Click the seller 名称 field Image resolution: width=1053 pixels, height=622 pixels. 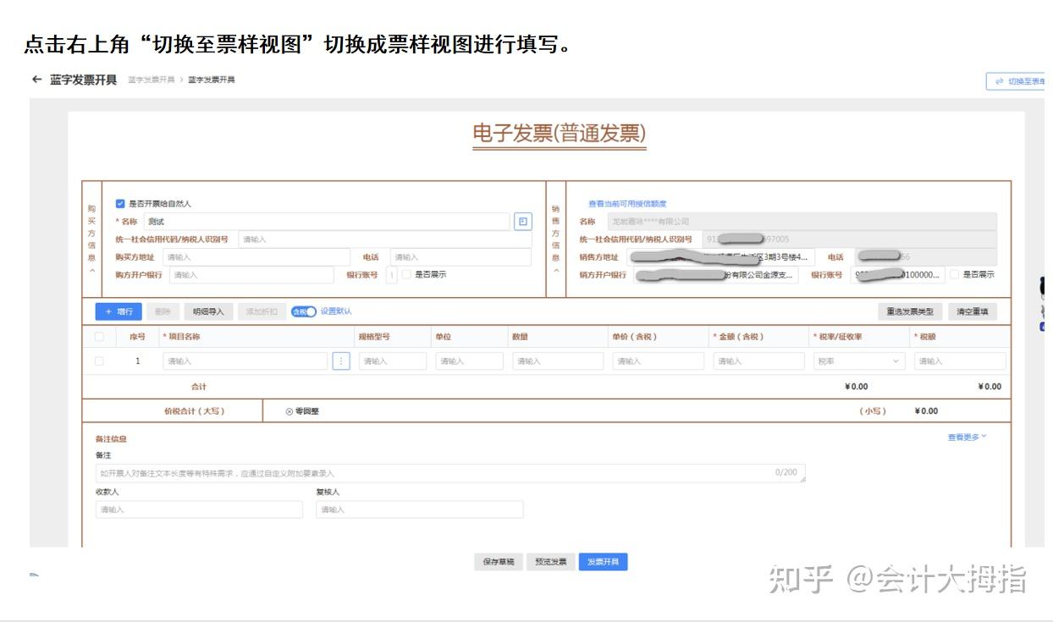tap(802, 222)
